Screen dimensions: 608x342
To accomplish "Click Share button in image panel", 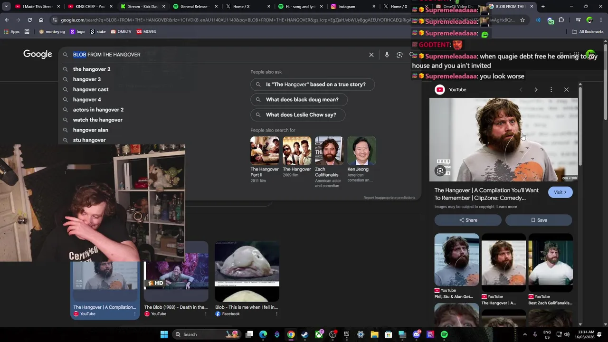I will [x=468, y=220].
